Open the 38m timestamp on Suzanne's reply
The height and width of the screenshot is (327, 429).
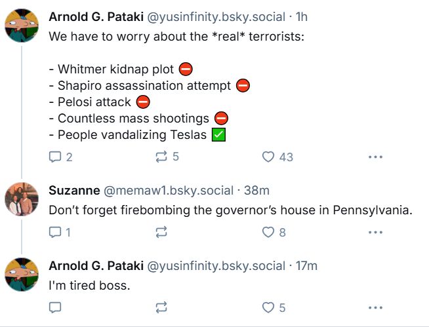click(256, 191)
